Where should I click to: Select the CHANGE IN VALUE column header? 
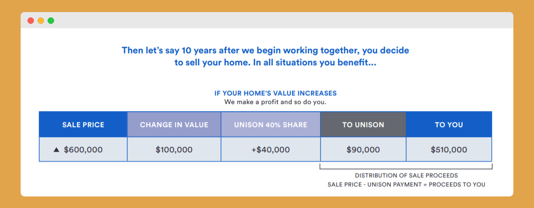pyautogui.click(x=174, y=125)
